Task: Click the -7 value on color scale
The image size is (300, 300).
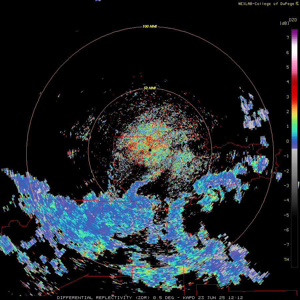Action: click(x=286, y=245)
